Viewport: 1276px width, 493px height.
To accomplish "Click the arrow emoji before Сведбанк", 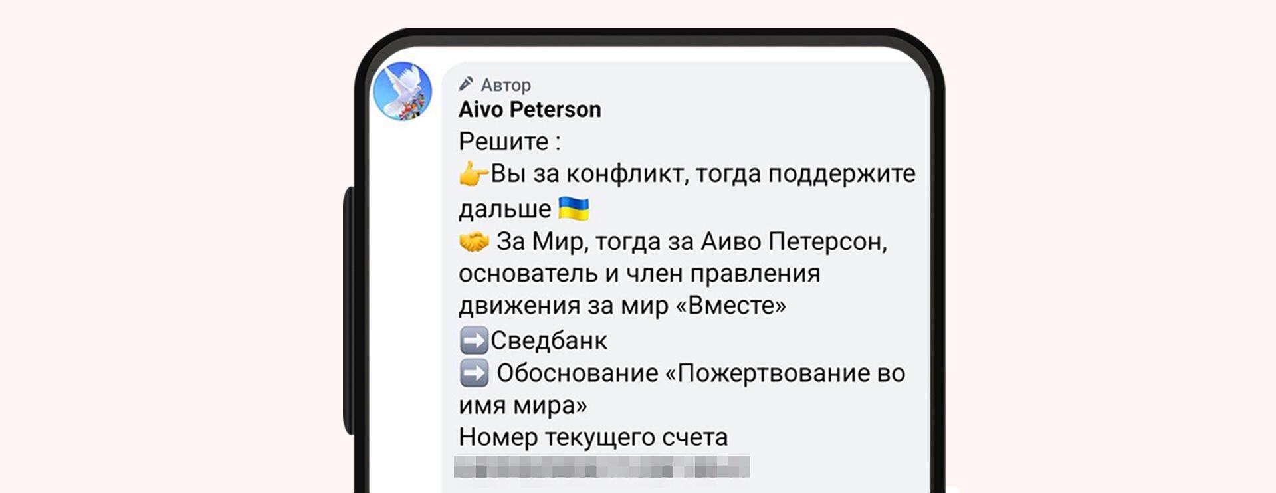I will 474,341.
